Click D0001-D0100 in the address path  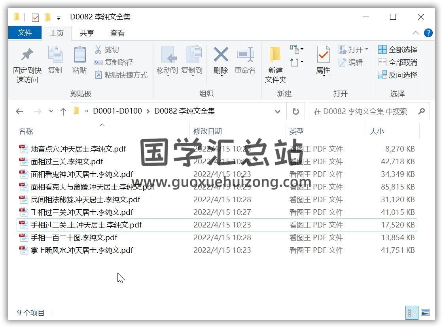[117, 111]
